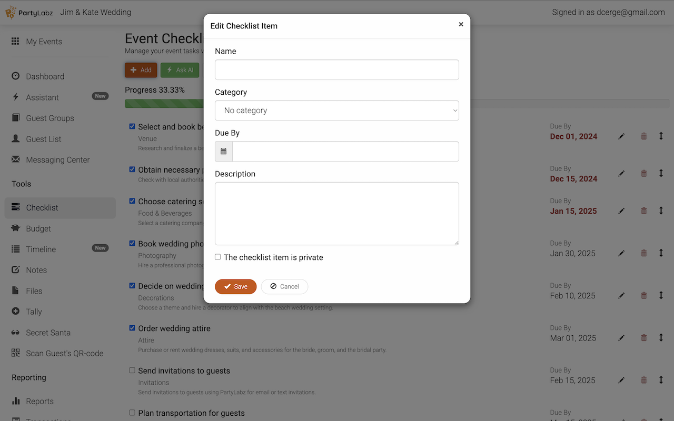Screen dimensions: 674x421
Task: Click the calendar icon beside Due By
Action: pos(224,152)
